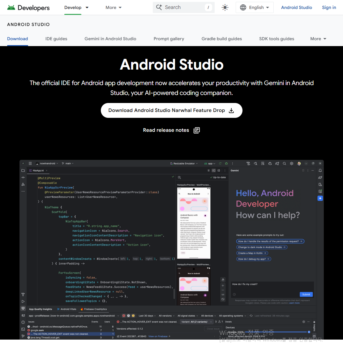This screenshot has width=343, height=343.
Task: Open the English language selector
Action: pyautogui.click(x=255, y=7)
